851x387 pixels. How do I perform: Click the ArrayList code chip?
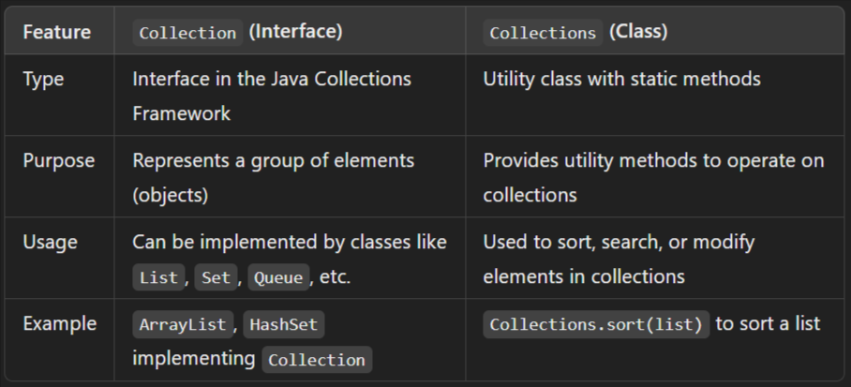[x=182, y=325]
